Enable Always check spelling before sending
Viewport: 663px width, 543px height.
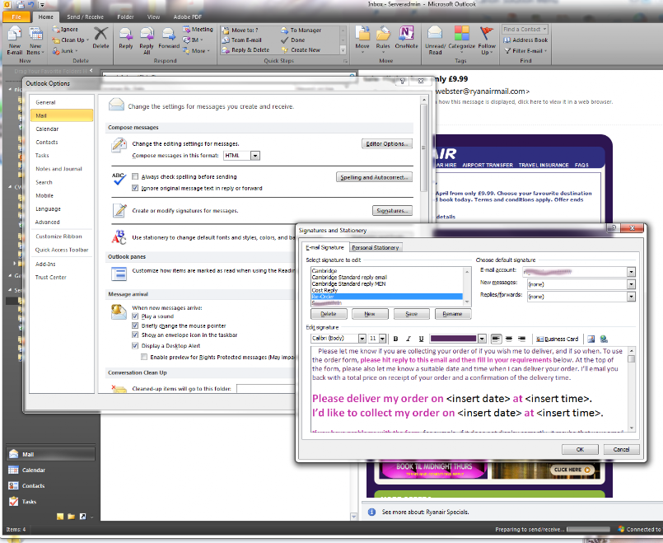[x=135, y=176]
